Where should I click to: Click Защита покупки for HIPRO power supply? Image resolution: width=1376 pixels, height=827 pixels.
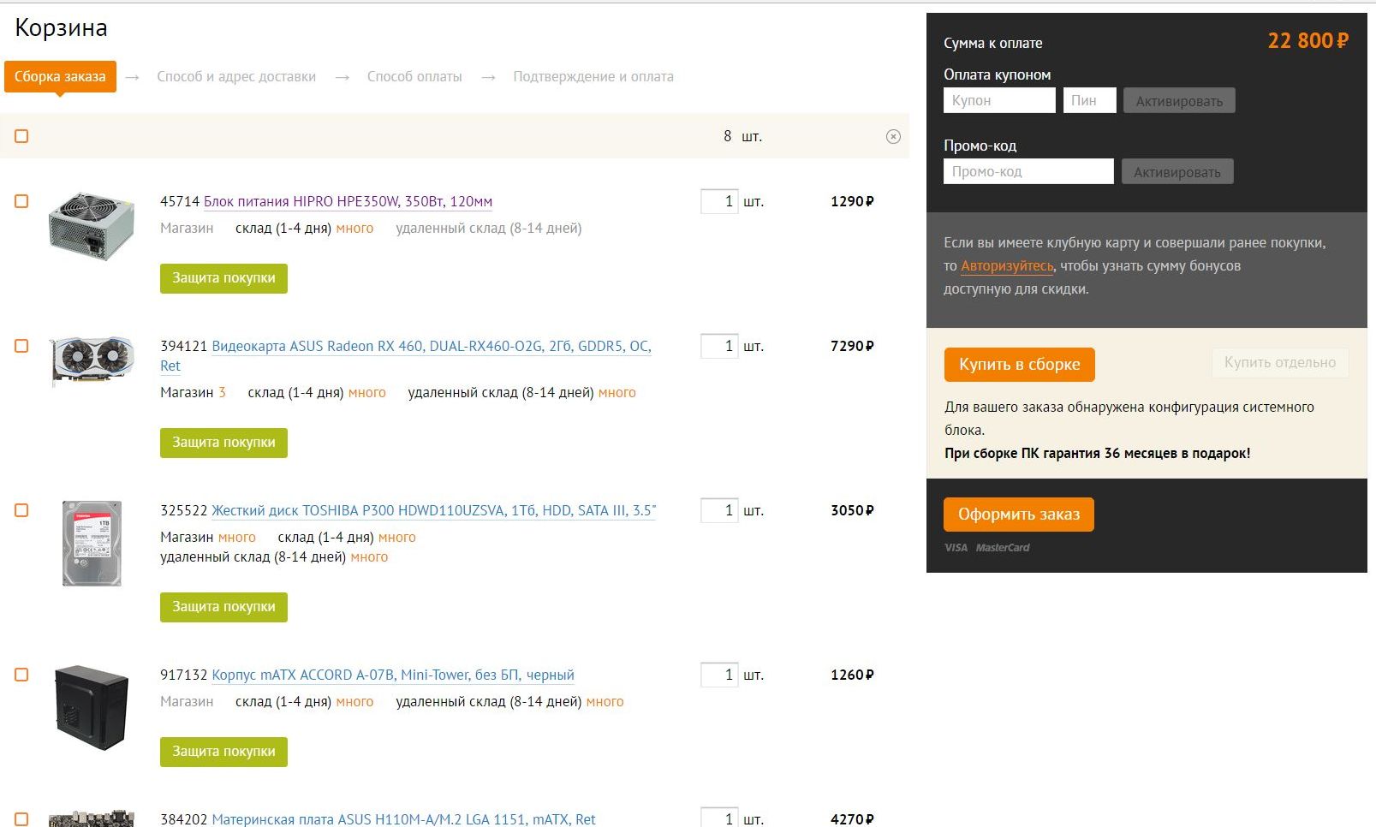(223, 278)
